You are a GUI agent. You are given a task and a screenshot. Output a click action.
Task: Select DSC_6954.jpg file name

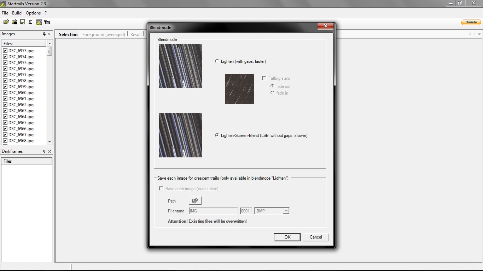tap(21, 57)
